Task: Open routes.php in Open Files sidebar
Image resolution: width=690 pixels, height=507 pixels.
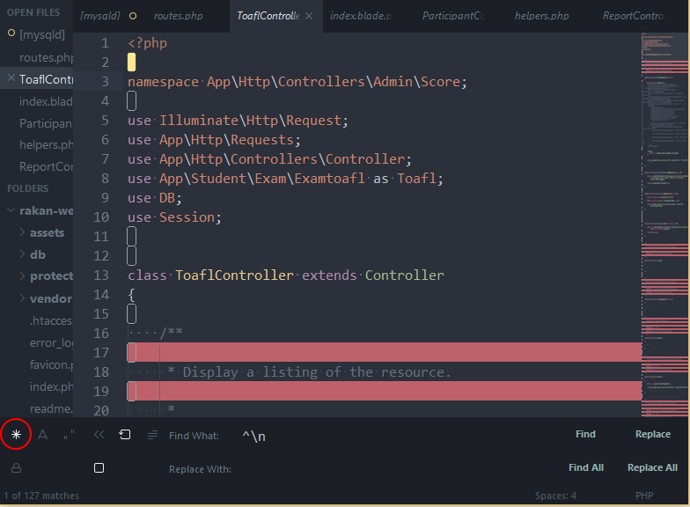Action: (46, 58)
